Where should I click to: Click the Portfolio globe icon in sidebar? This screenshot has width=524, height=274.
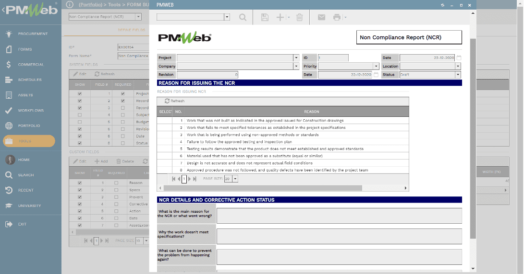click(9, 126)
